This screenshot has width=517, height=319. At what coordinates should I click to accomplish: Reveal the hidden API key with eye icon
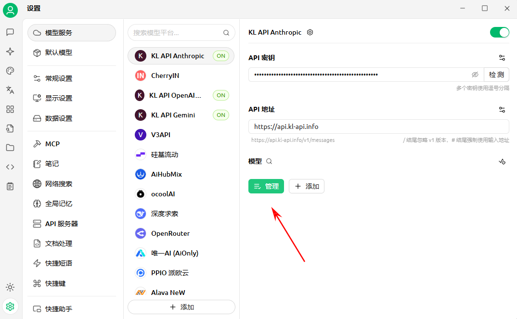point(475,74)
